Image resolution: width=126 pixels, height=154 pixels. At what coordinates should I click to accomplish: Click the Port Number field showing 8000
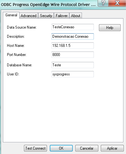[72, 55]
